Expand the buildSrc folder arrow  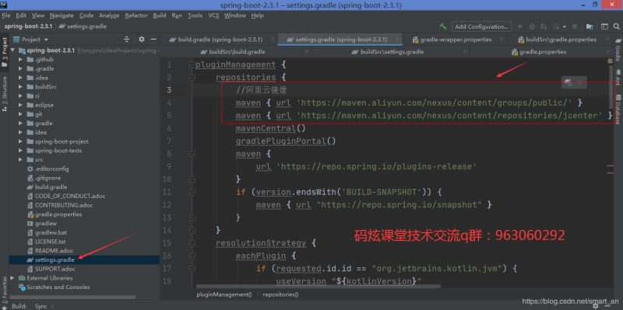tap(21, 87)
